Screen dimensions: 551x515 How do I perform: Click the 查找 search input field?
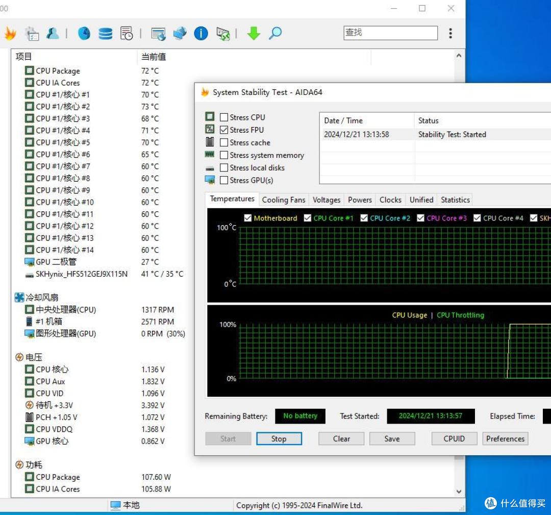pos(390,33)
